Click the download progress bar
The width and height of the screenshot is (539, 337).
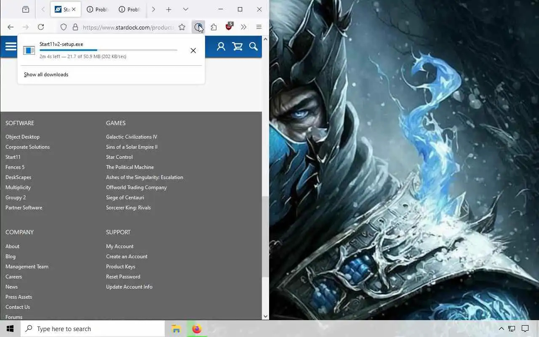click(108, 50)
